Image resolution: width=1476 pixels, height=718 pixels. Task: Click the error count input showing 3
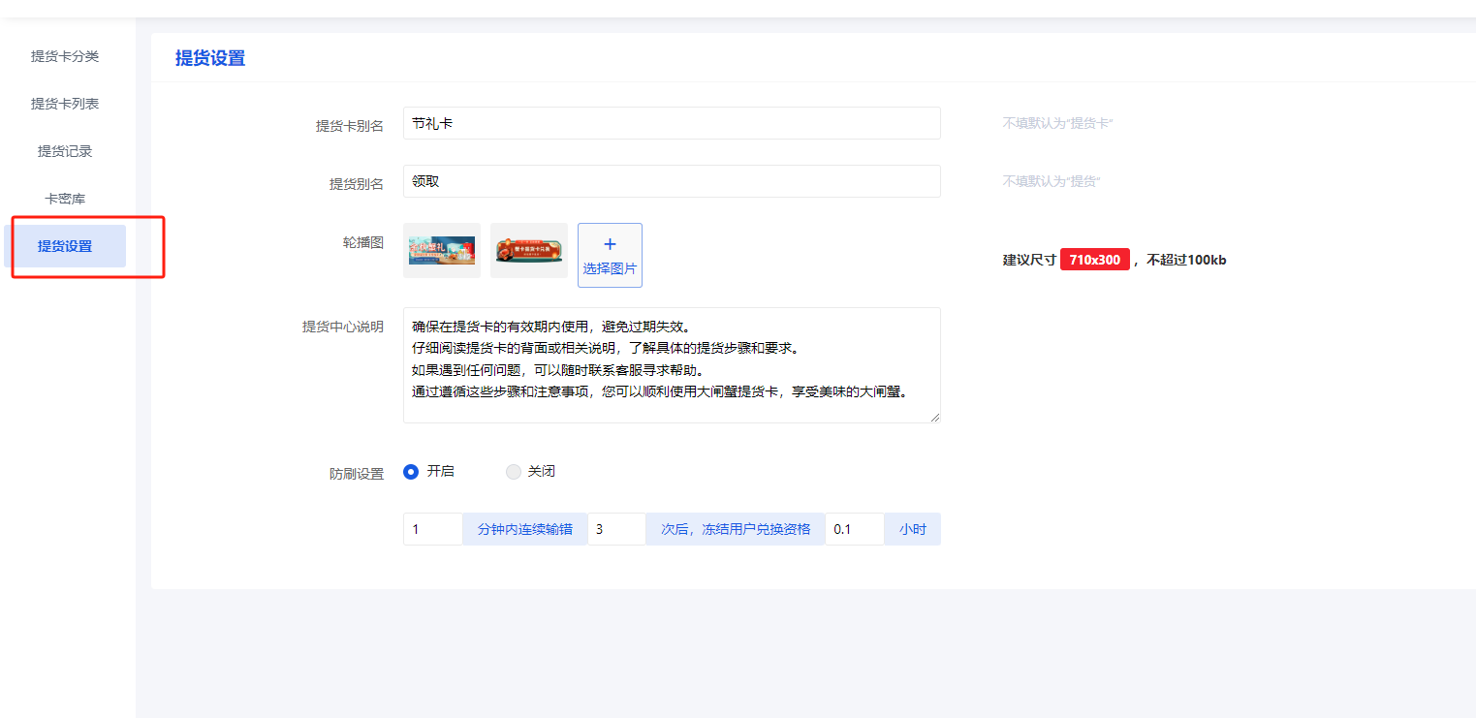coord(616,529)
